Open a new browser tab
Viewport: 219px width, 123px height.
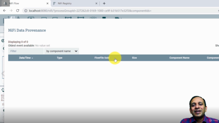[x=104, y=3]
